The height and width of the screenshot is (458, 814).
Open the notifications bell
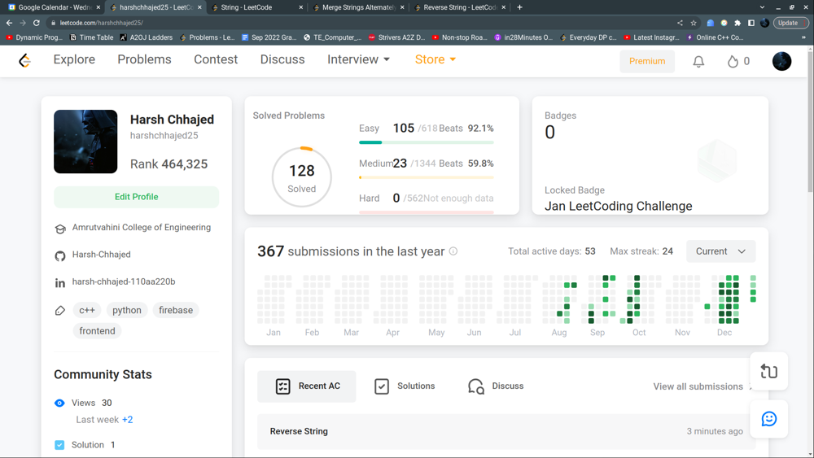[x=698, y=62]
